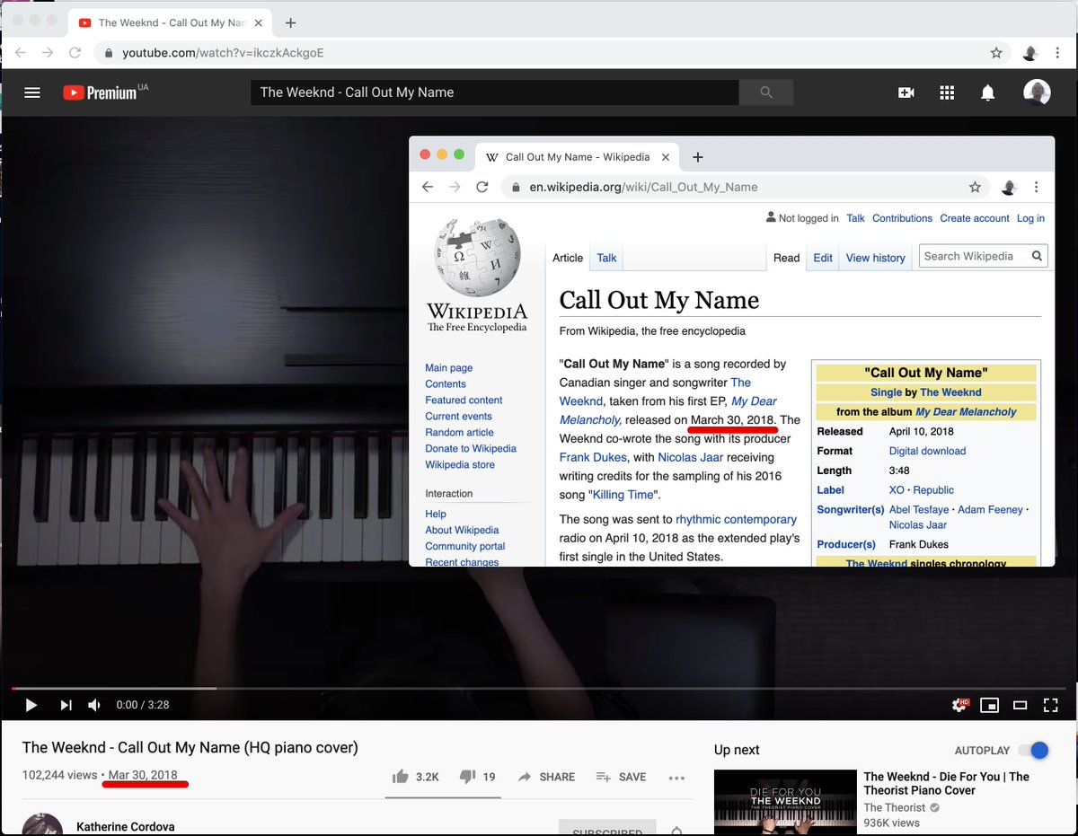Click the Log in link
This screenshot has height=836, width=1078.
click(1030, 218)
